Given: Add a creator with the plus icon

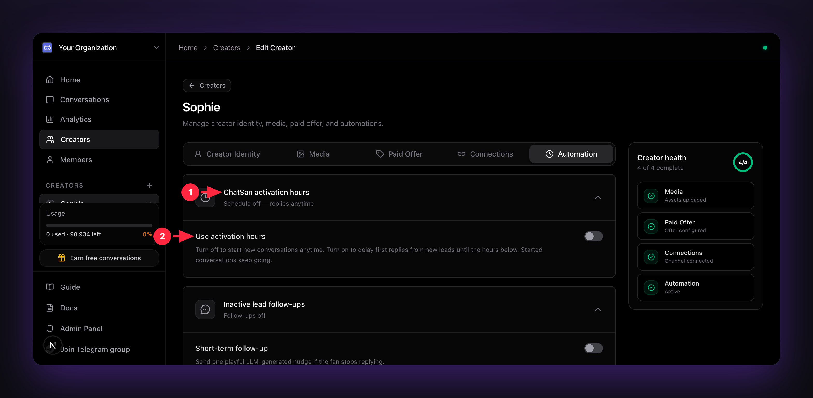Looking at the screenshot, I should pos(149,186).
